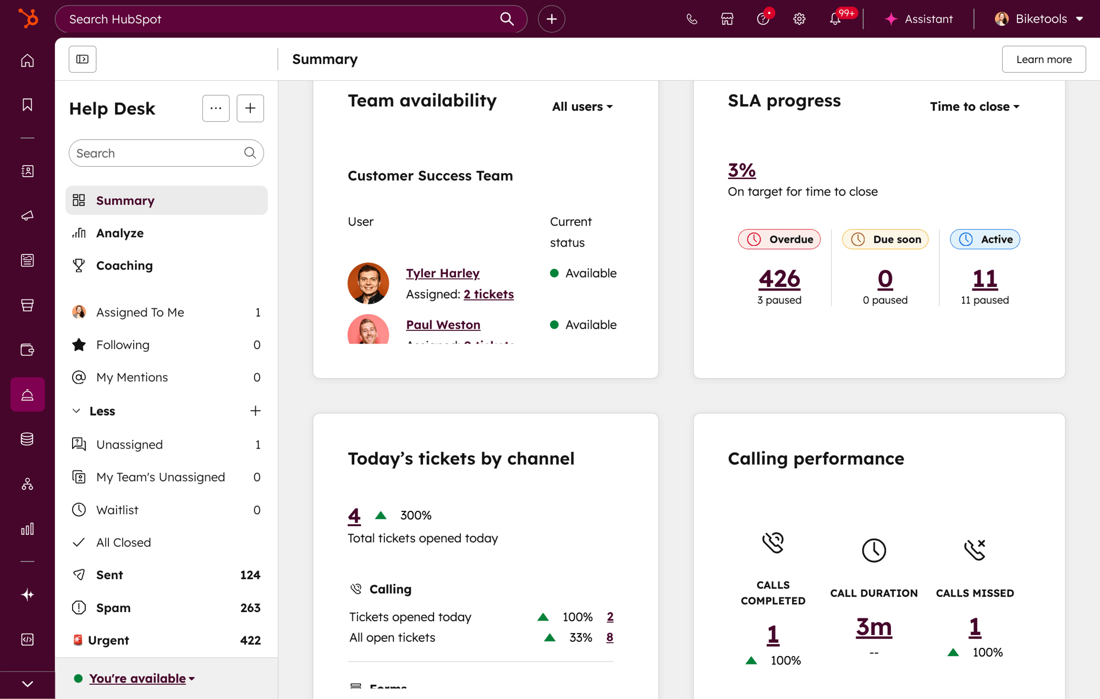Open the Home icon in the left sidebar
1100x699 pixels.
(x=27, y=61)
